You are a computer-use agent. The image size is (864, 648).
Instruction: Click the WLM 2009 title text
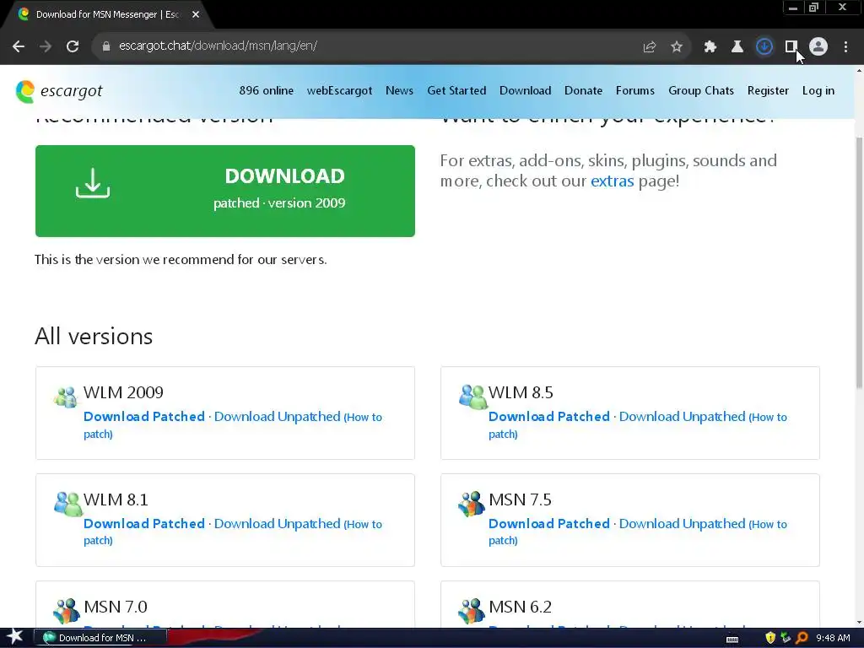123,392
